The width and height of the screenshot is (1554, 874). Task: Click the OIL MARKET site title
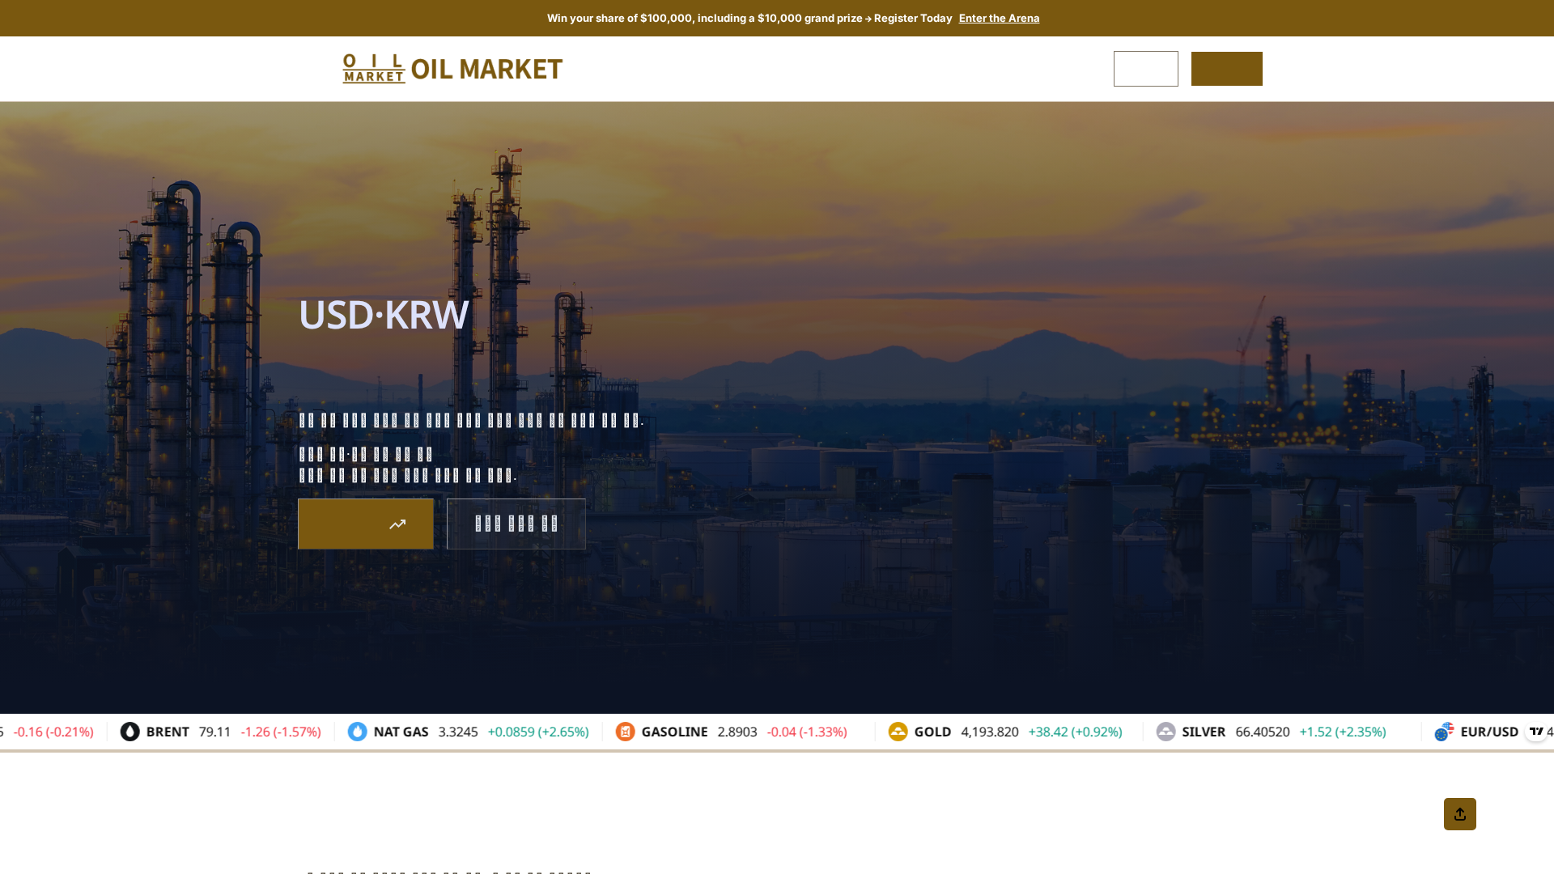[486, 69]
